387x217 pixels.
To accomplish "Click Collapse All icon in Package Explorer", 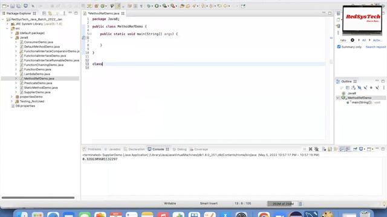I will point(44,13).
